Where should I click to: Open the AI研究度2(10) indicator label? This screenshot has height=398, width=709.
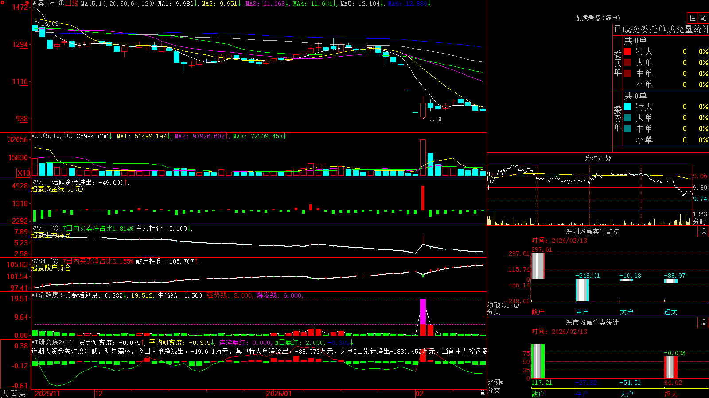click(x=53, y=342)
